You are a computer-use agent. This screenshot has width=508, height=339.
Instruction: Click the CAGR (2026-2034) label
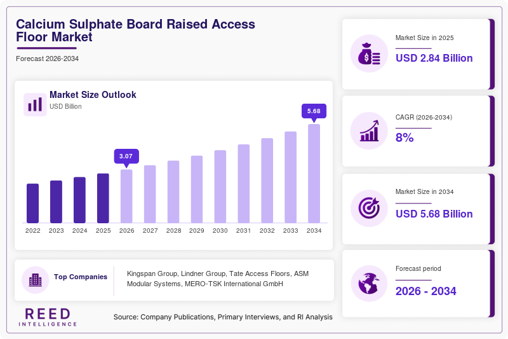(424, 117)
